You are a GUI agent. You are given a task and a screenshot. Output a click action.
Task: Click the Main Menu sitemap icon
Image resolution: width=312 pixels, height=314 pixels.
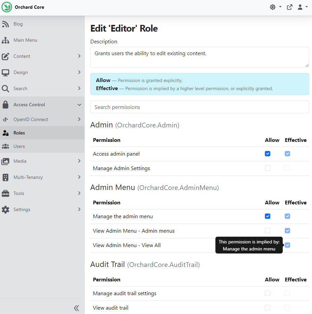5,40
